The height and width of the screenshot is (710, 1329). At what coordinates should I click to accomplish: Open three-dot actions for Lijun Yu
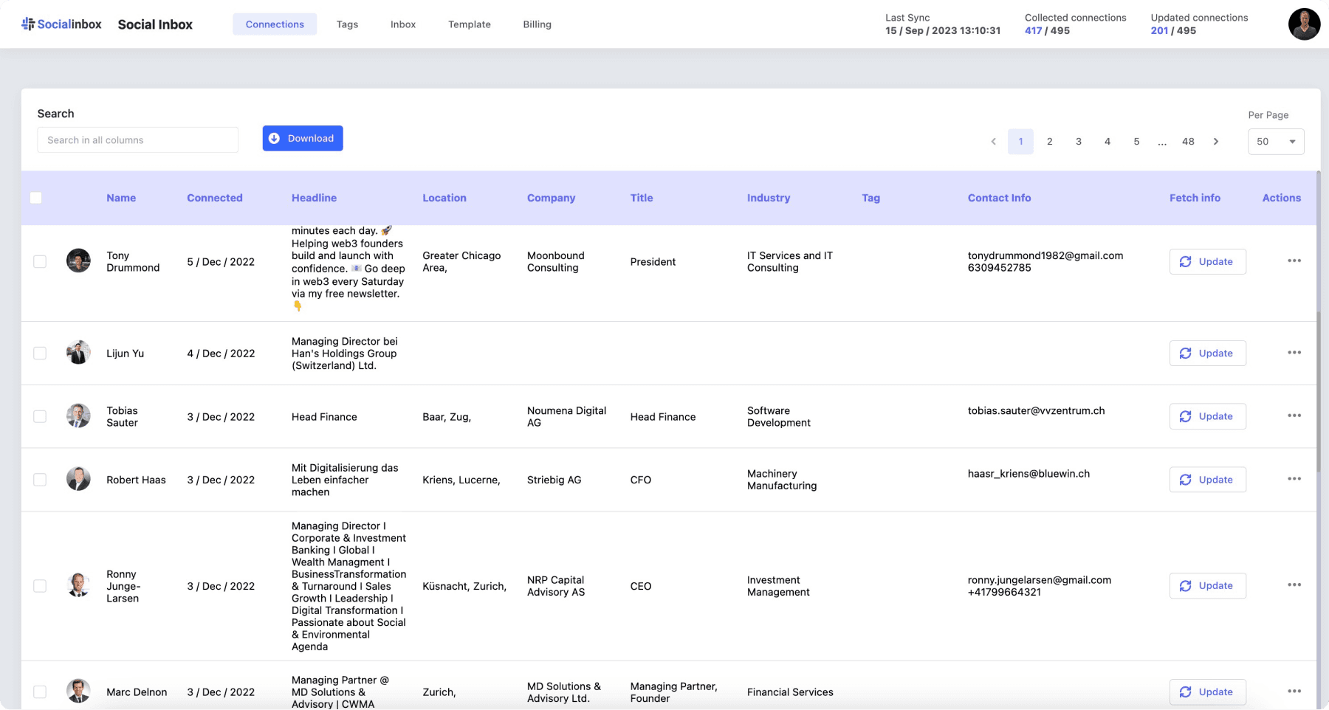coord(1294,353)
